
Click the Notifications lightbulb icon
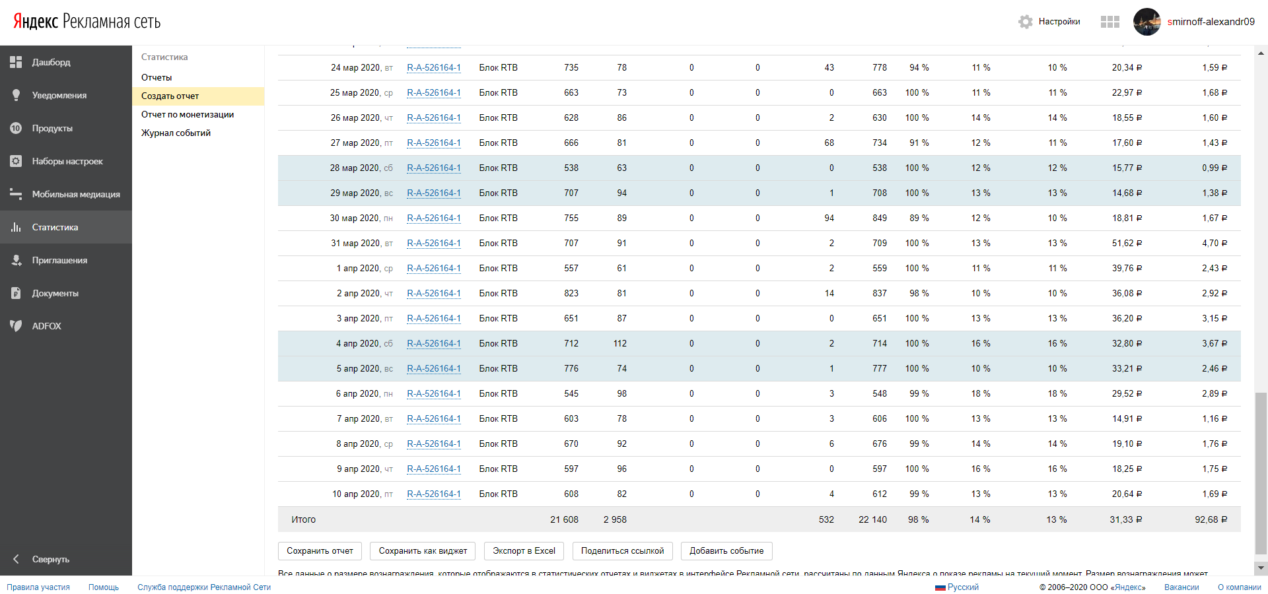[x=16, y=95]
